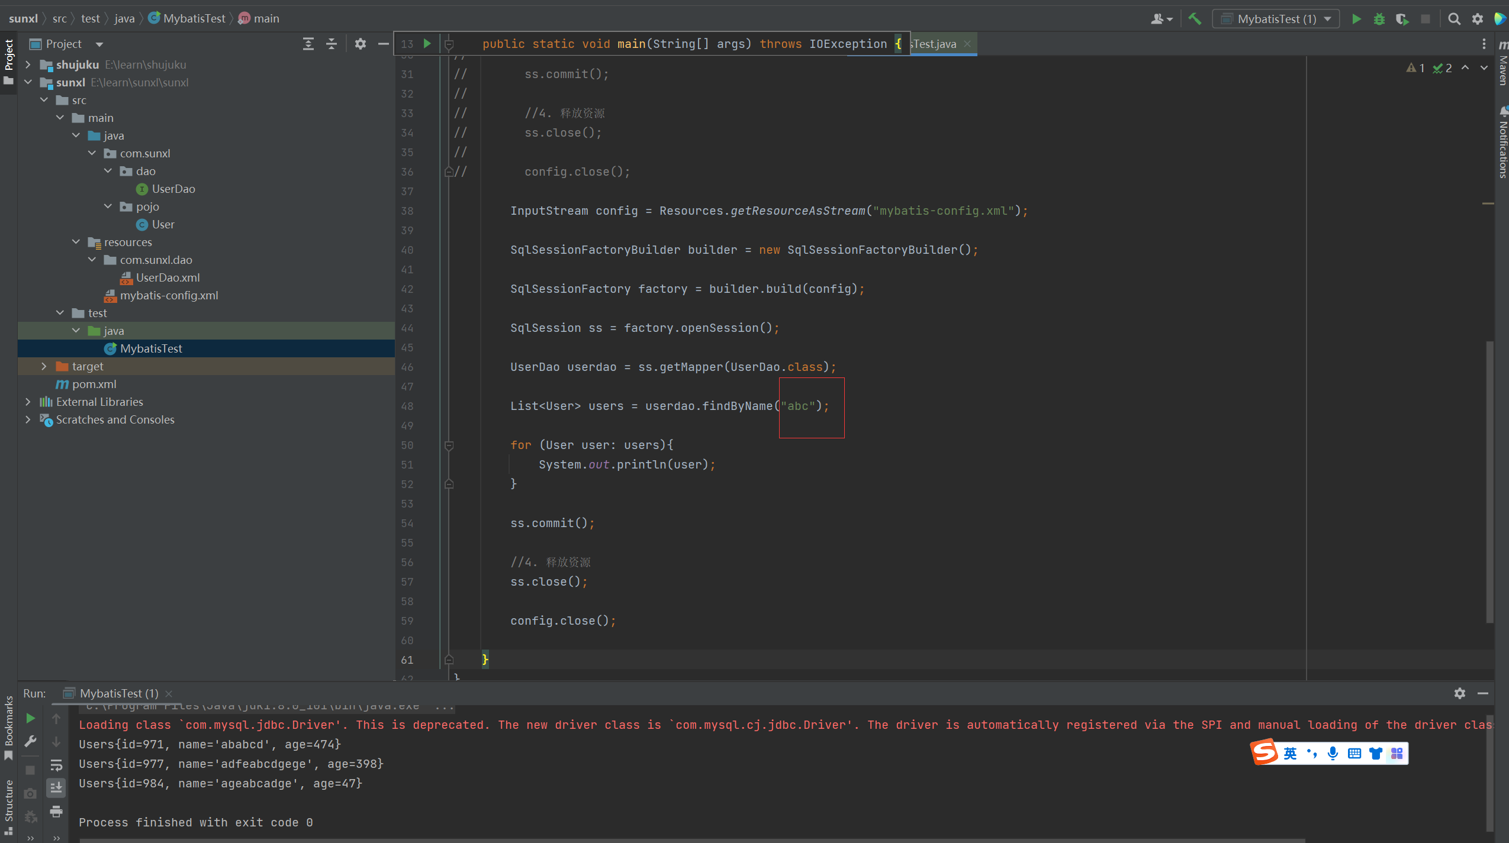This screenshot has width=1509, height=843.
Task: Rerun program using Run panel green arrow
Action: [x=30, y=718]
